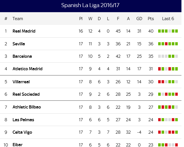Image resolution: width=184 pixels, height=147 pixels.
Task: Open the Villarreal team row
Action: click(21, 82)
